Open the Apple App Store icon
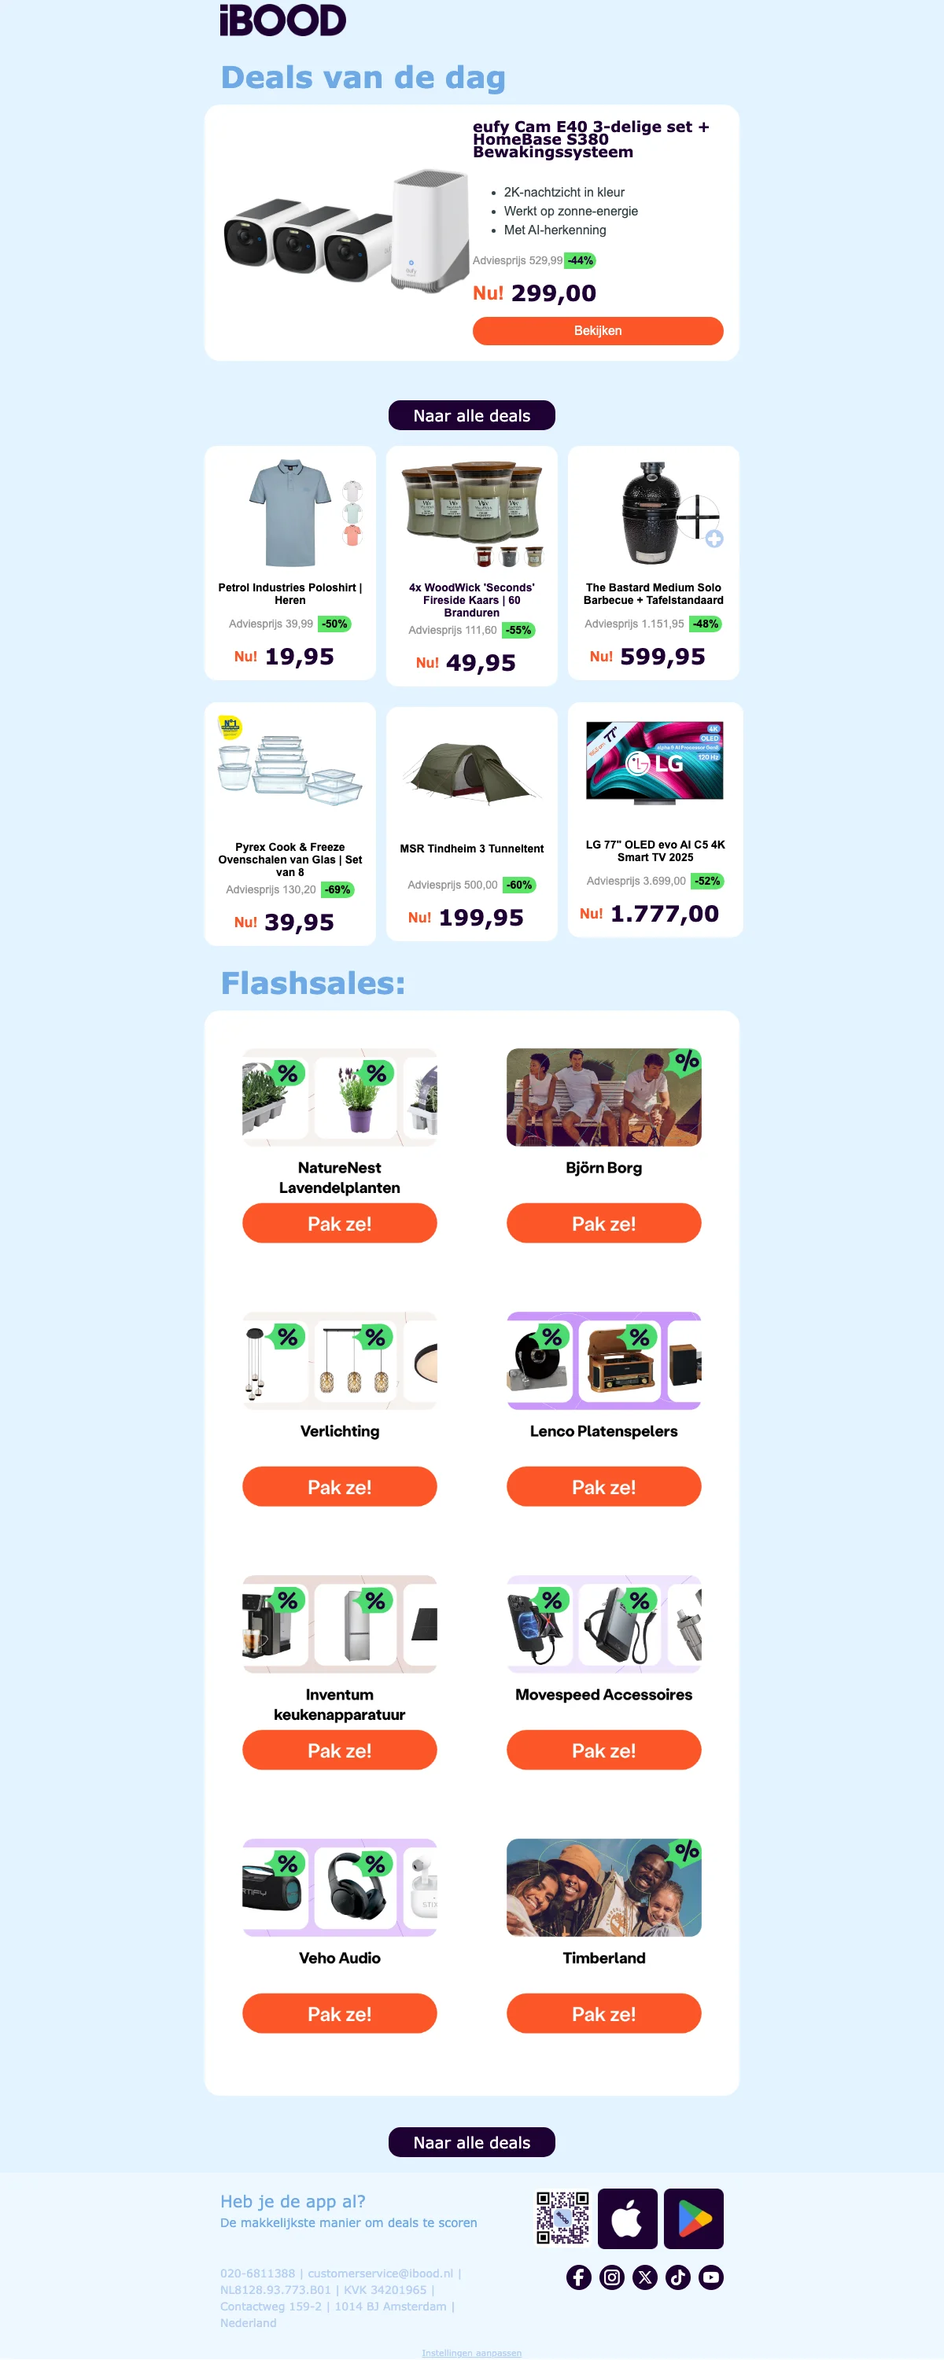The width and height of the screenshot is (944, 2360). click(627, 2218)
